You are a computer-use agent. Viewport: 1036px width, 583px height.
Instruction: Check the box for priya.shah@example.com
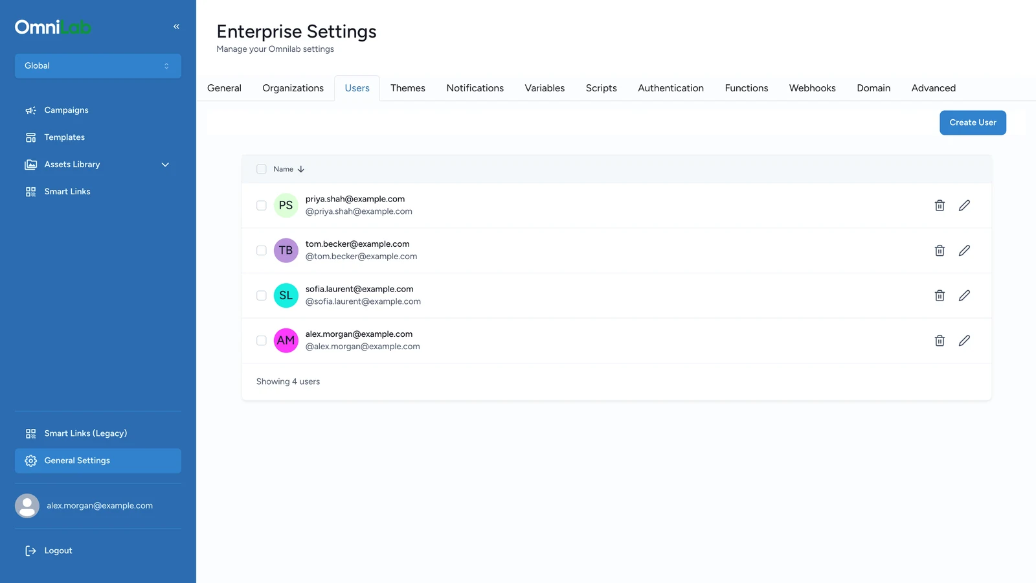coord(262,205)
